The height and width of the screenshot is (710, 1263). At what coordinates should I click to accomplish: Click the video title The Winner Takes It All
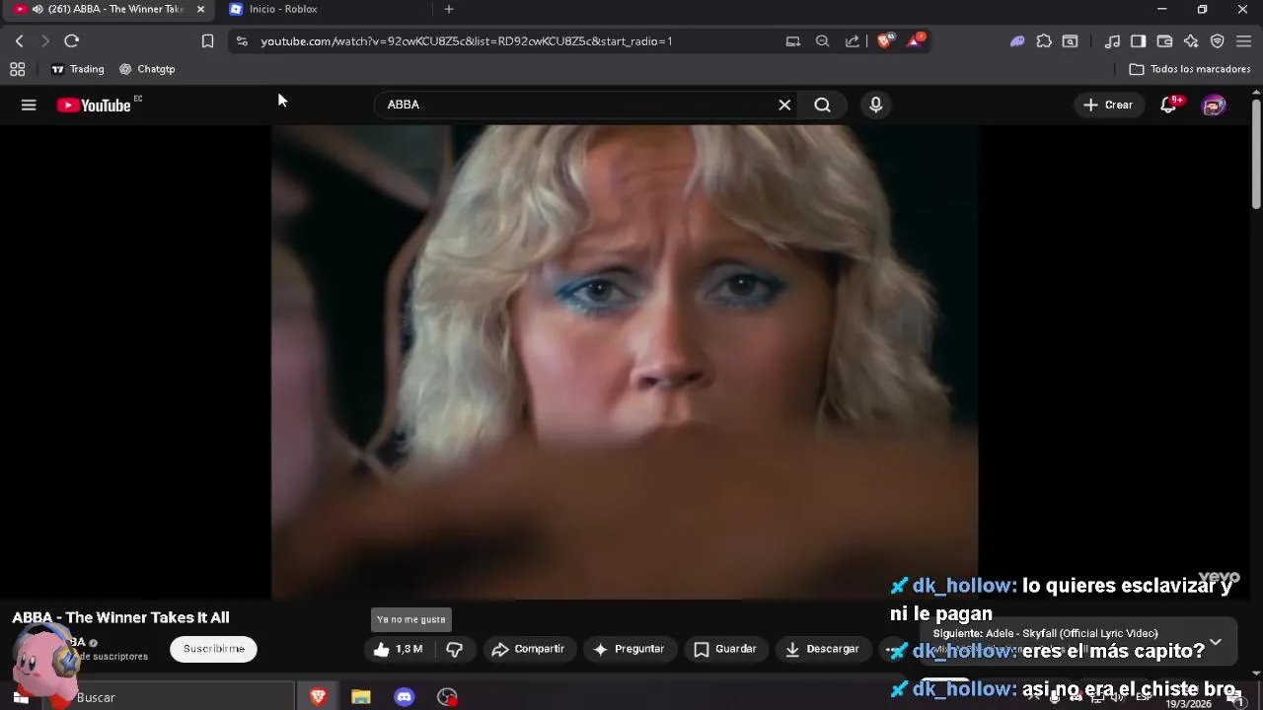coord(120,617)
